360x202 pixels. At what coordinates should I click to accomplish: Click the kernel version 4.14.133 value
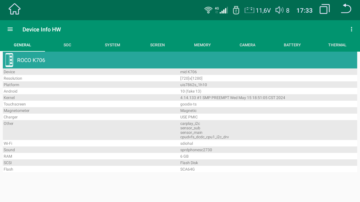point(233,98)
